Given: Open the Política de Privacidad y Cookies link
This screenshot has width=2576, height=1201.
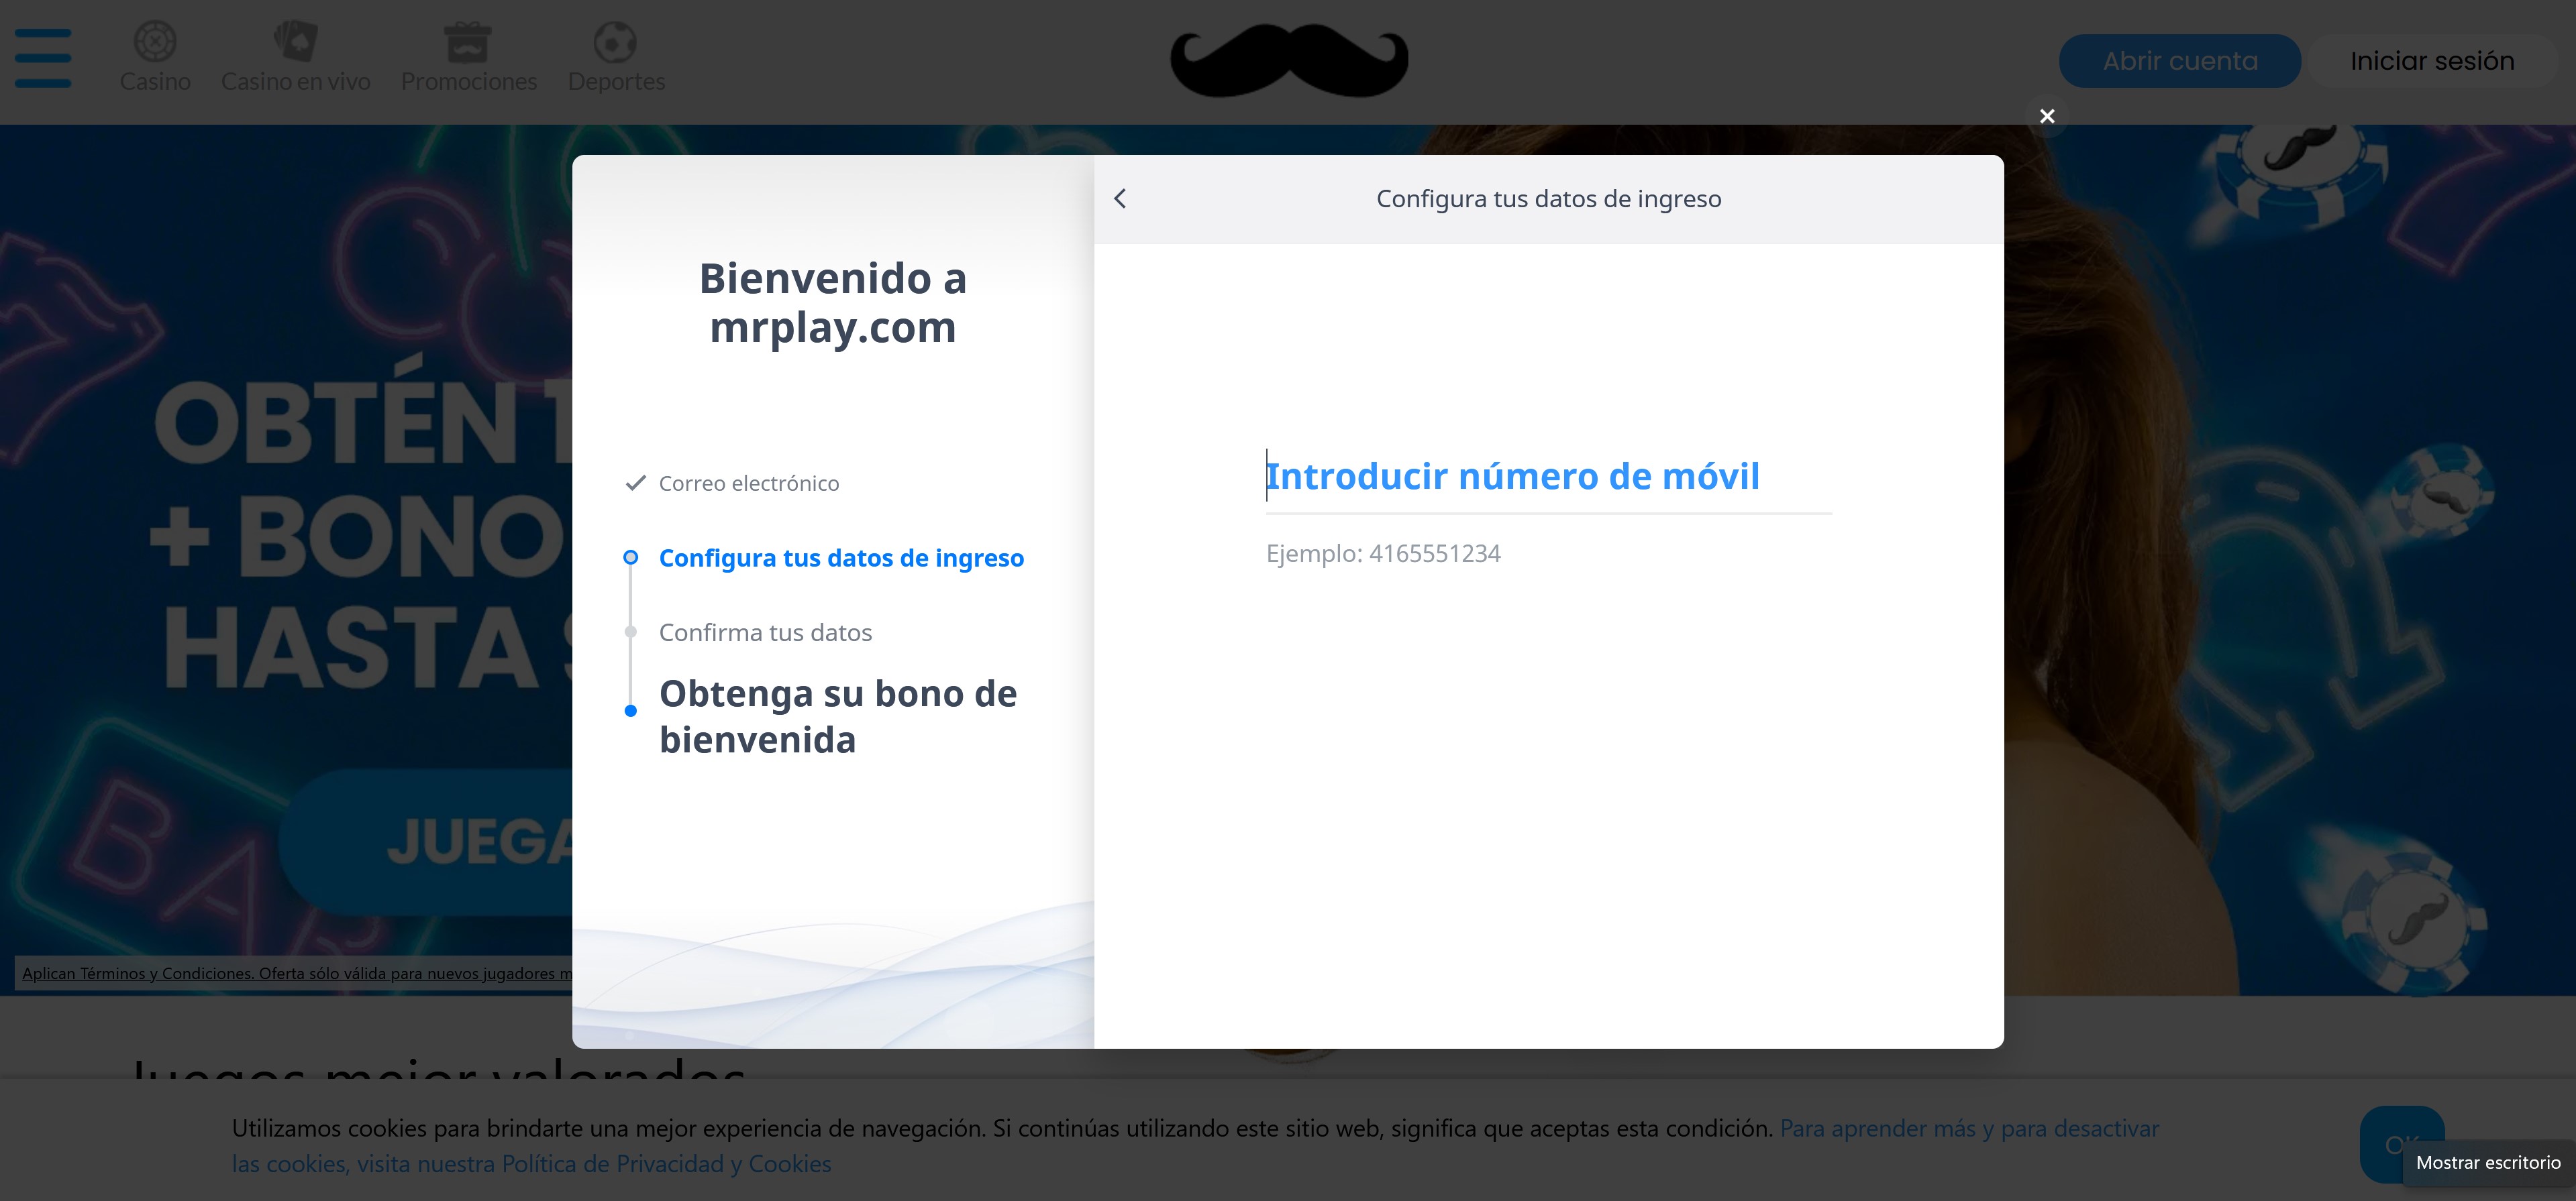Looking at the screenshot, I should click(666, 1164).
